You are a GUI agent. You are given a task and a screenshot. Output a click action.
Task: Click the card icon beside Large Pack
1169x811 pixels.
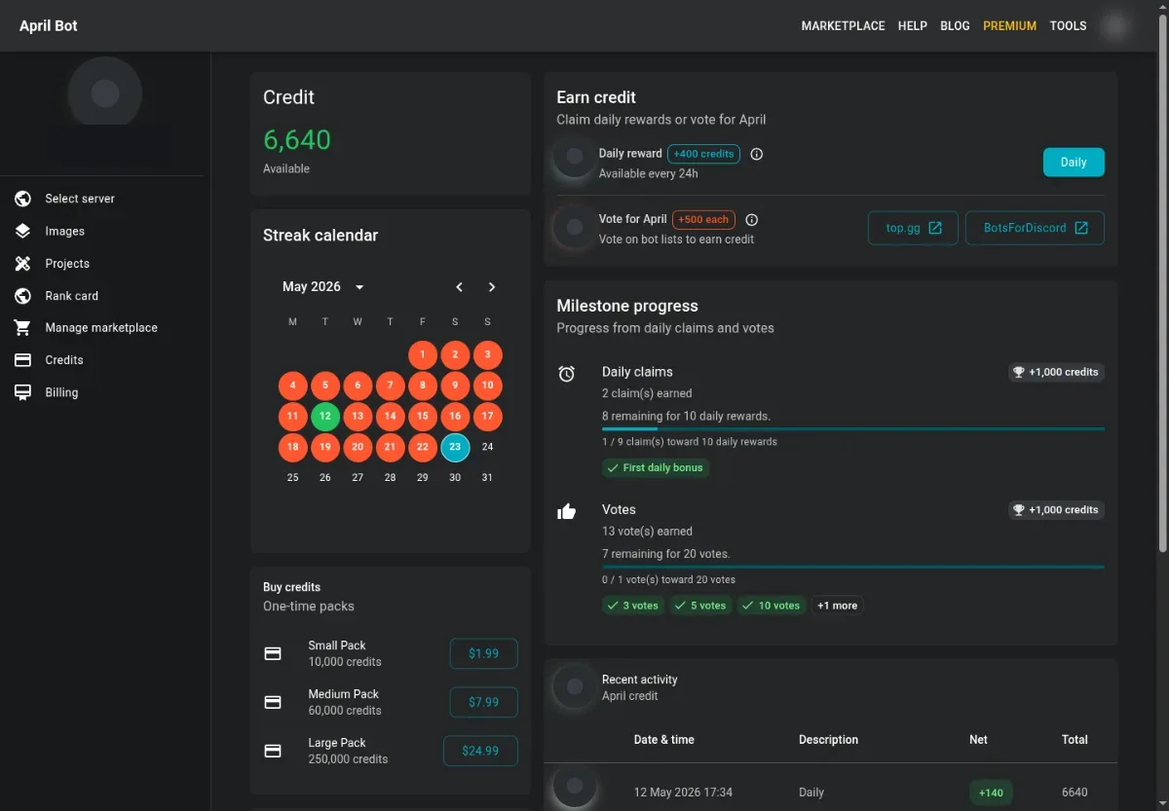click(x=273, y=751)
